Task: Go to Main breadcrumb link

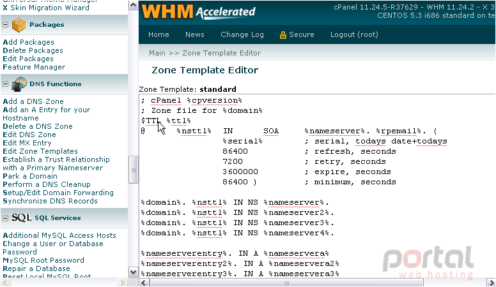Action: (x=157, y=53)
